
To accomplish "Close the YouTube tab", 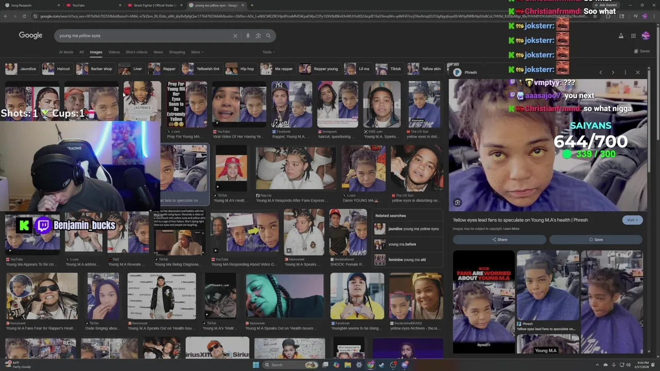I will [x=120, y=5].
